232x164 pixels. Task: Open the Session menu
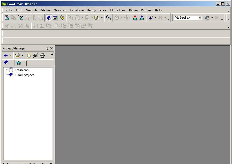coord(60,10)
